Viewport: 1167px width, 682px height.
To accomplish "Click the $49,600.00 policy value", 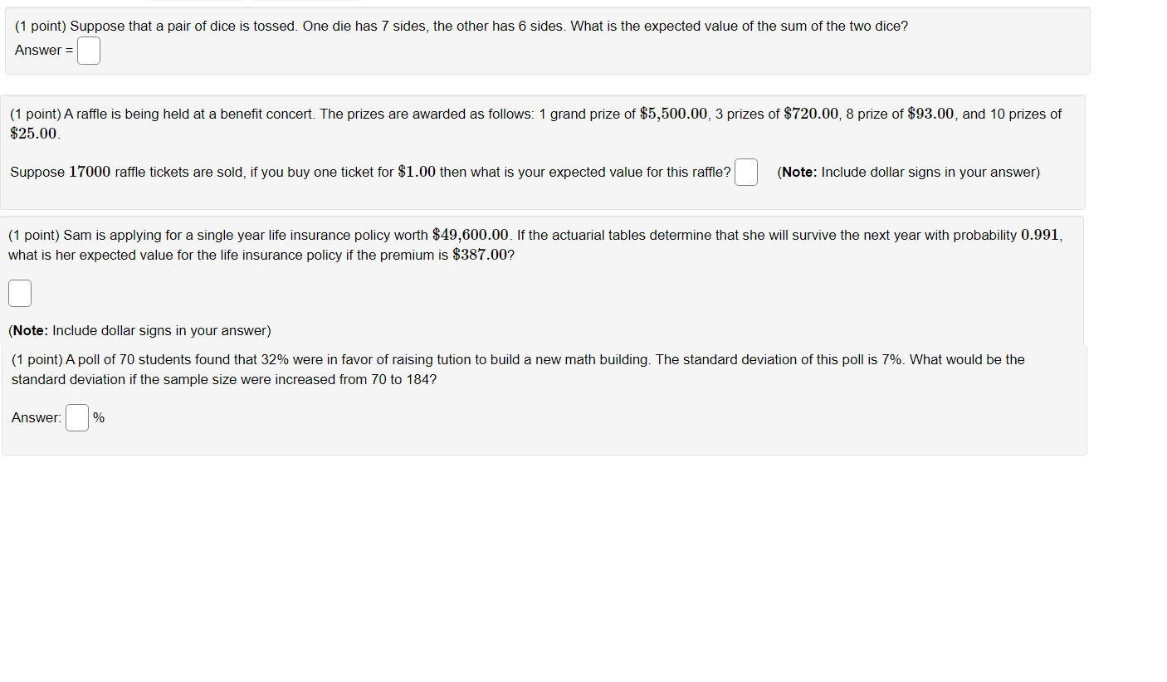I will point(470,236).
